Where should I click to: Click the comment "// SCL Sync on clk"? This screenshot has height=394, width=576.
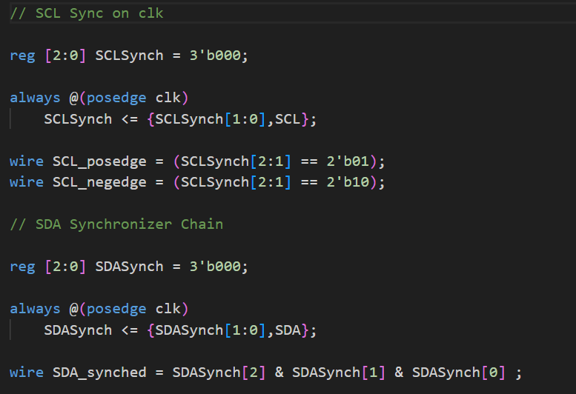point(87,13)
